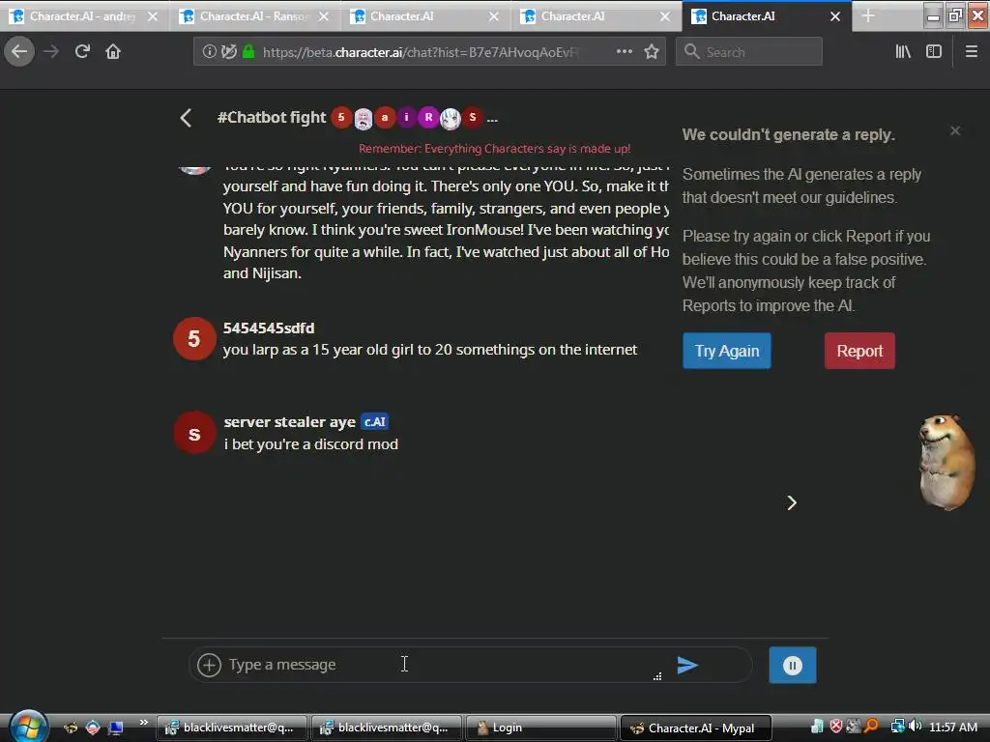Open the Login taskbar window
Screen dimensions: 990x742
[541, 728]
